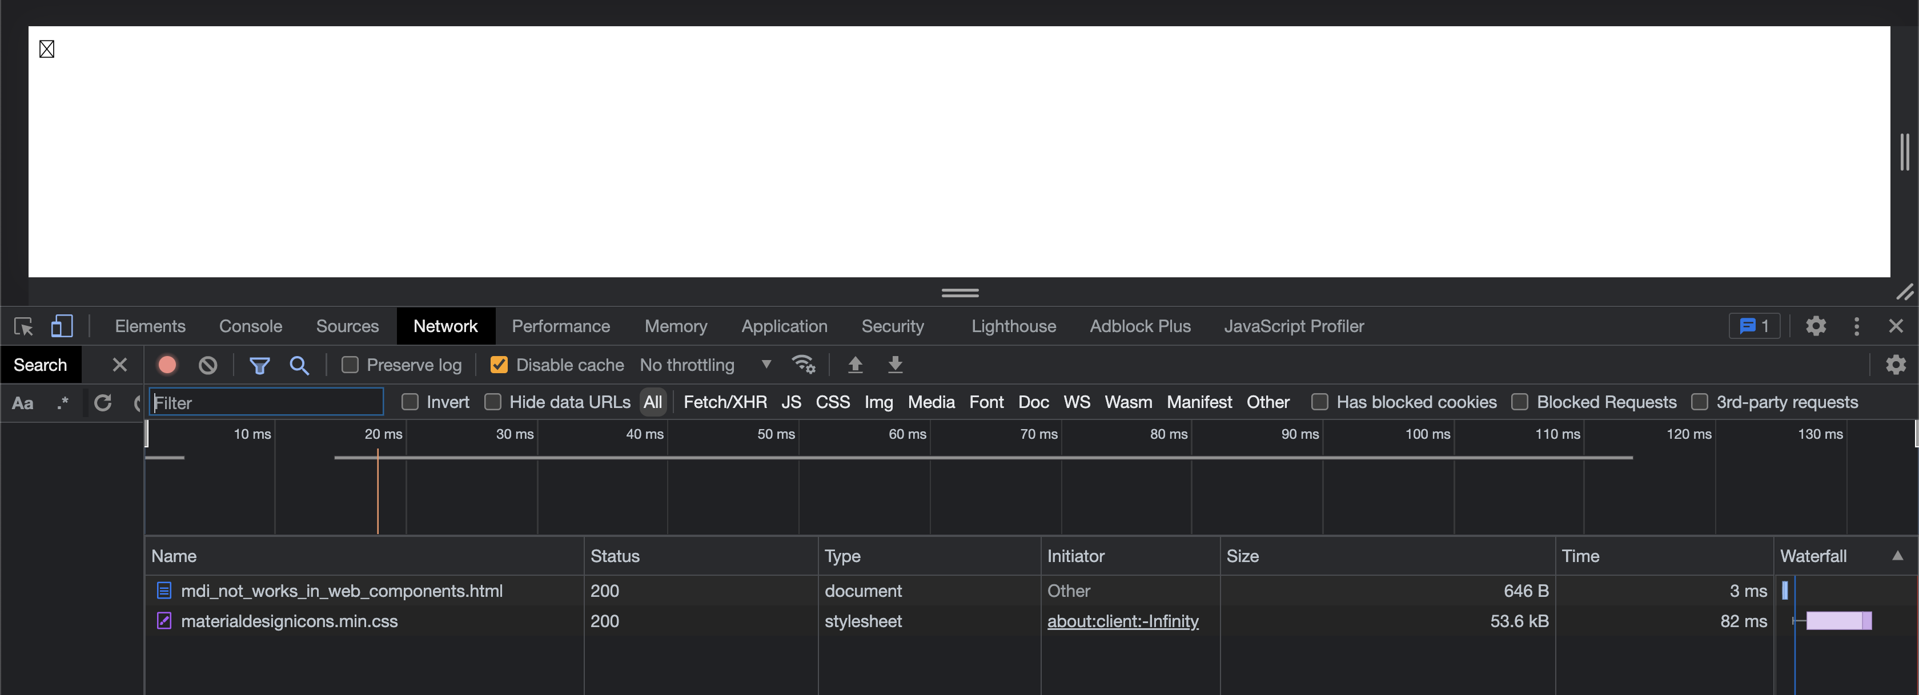Click the export HAR download icon
The width and height of the screenshot is (1919, 695).
(x=896, y=365)
